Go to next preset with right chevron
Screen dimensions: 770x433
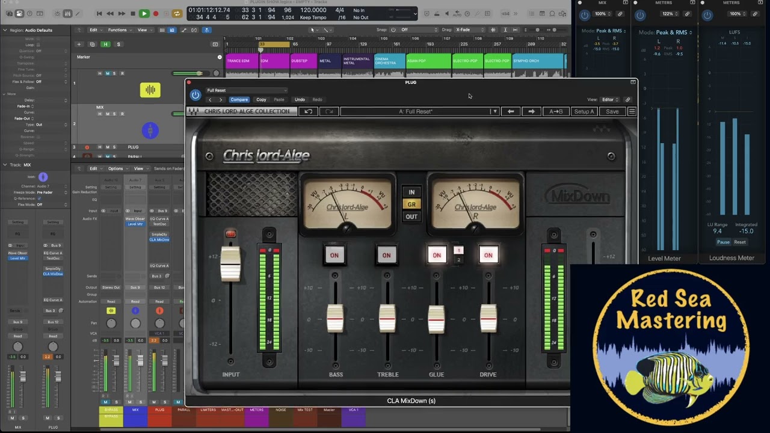pyautogui.click(x=221, y=100)
